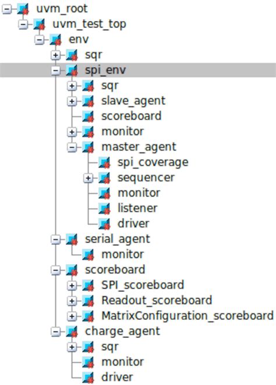Image resolution: width=276 pixels, height=385 pixels.
Task: Collapse the env node
Action: tap(40, 40)
